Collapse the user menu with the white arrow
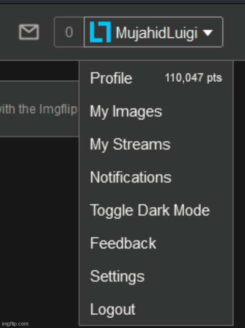 tap(208, 32)
